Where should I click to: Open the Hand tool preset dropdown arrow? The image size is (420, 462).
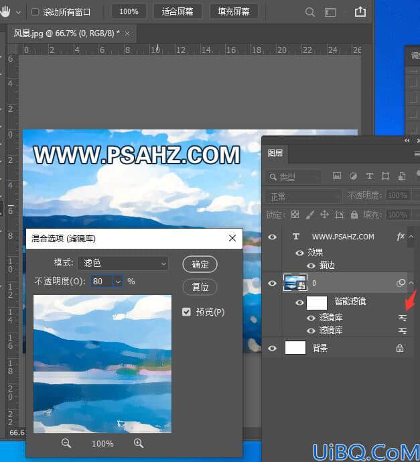click(x=18, y=13)
